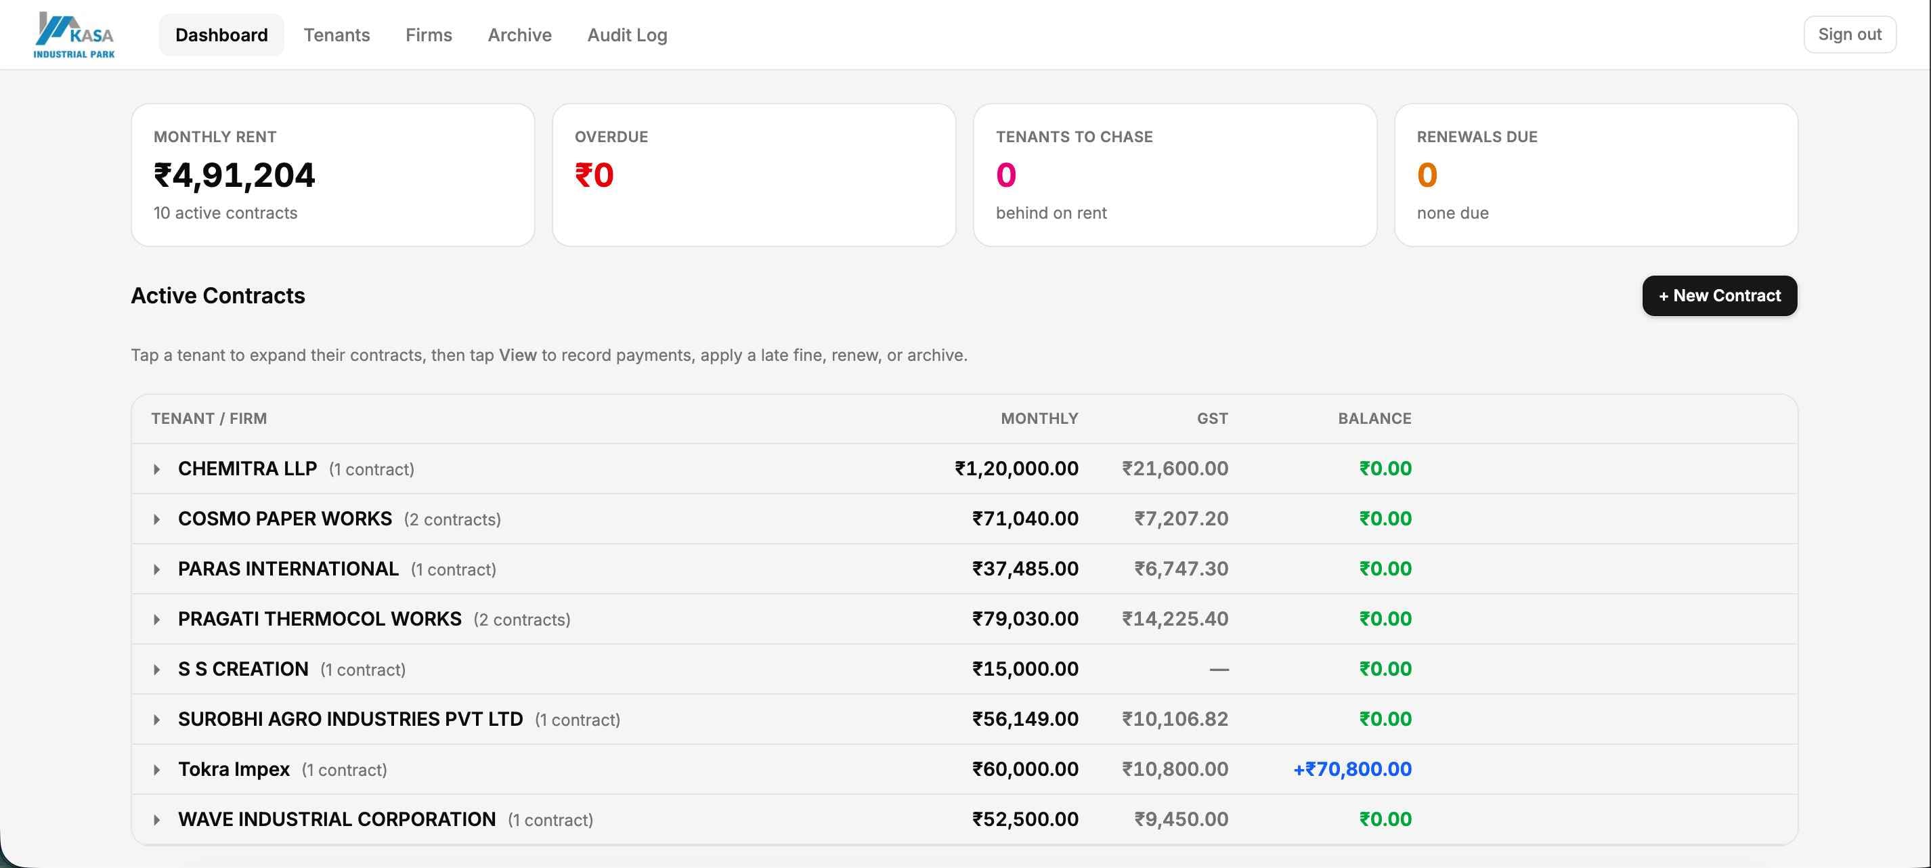Click the Active Contracts heading

(218, 296)
